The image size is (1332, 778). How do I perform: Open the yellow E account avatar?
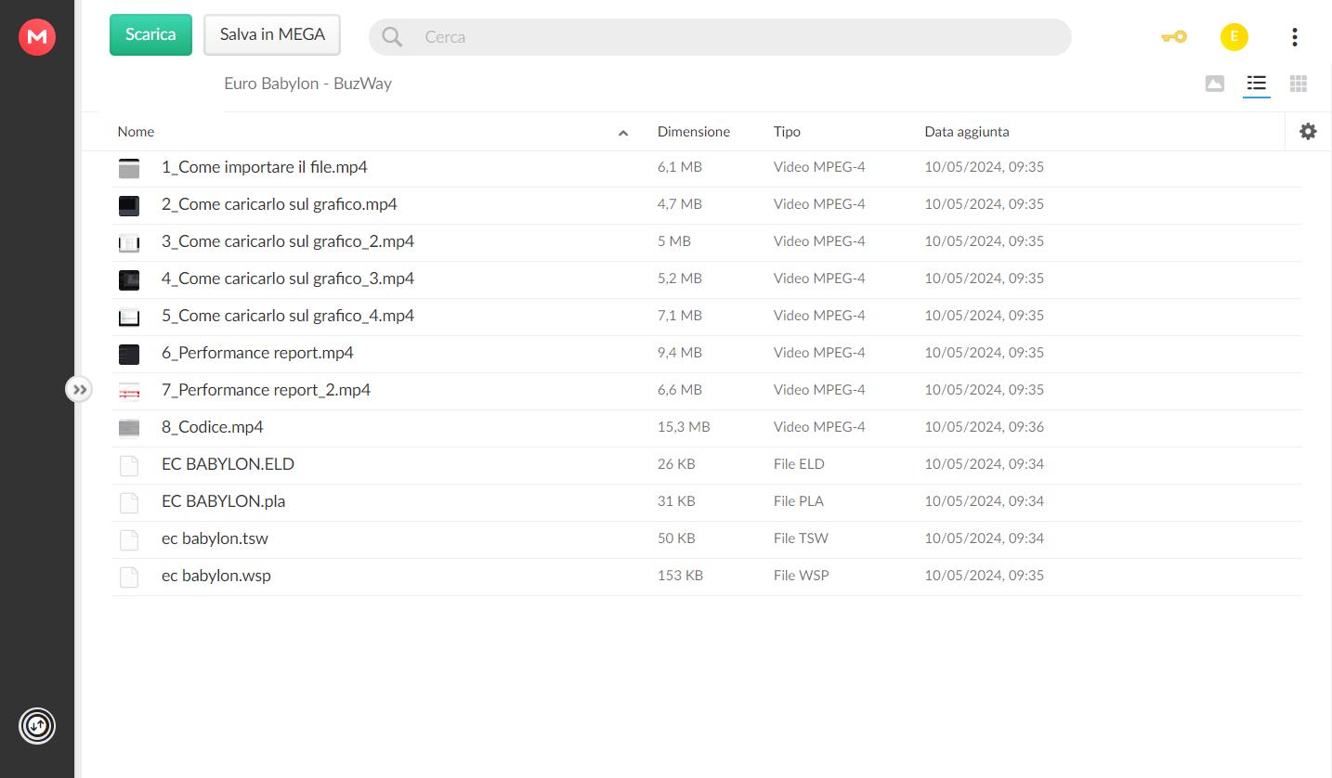(1234, 37)
